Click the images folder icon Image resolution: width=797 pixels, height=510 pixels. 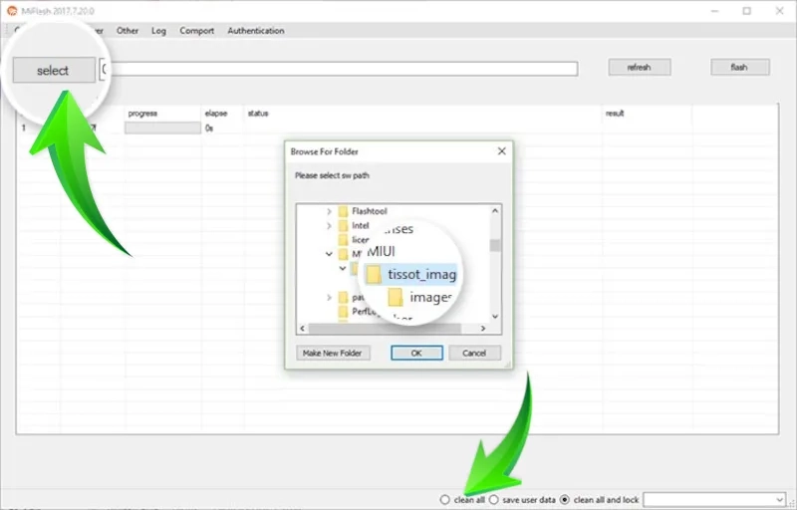coord(396,298)
